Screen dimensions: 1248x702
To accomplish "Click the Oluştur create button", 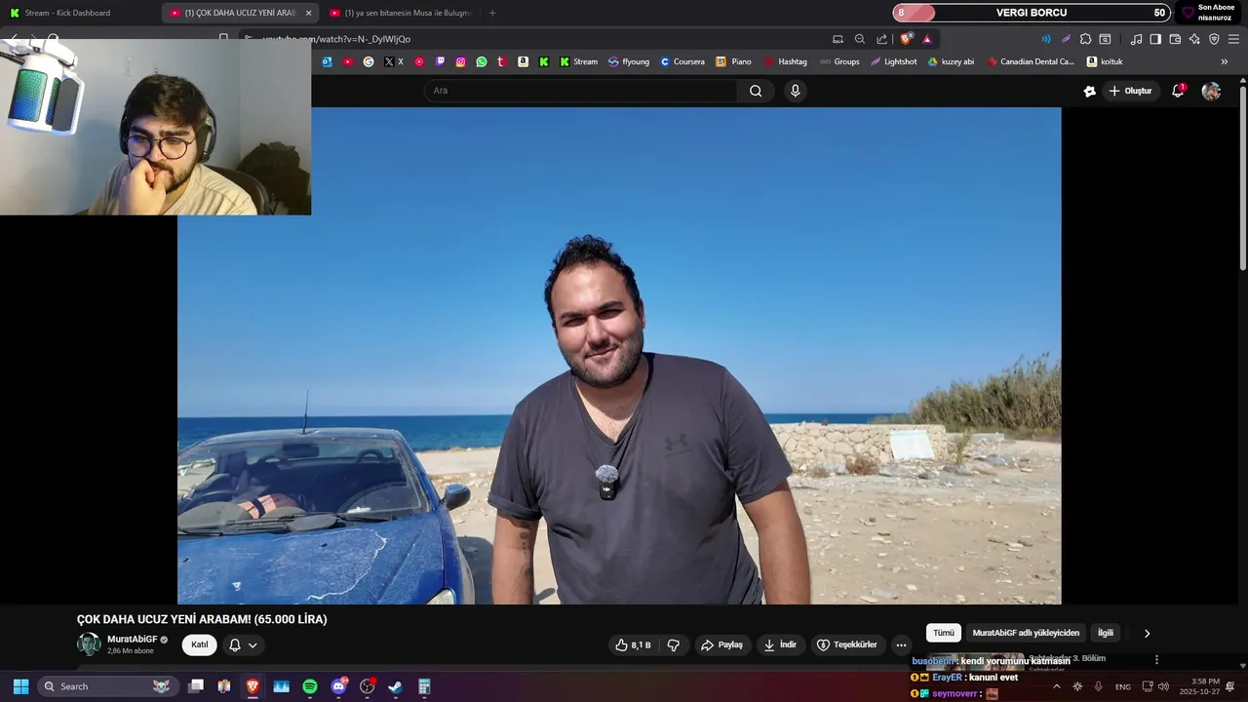I will (x=1130, y=91).
